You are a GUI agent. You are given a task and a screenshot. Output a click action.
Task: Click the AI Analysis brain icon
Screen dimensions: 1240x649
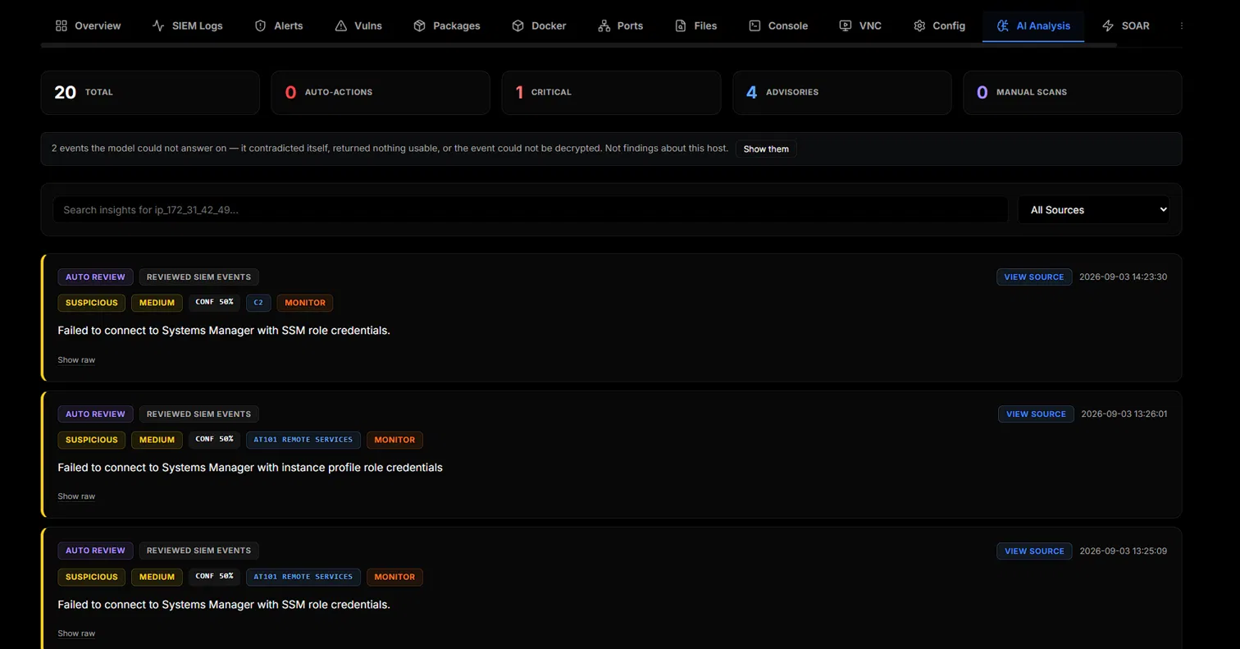[1003, 25]
